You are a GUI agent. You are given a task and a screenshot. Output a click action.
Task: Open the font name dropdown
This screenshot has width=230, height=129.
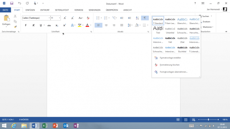pyautogui.click(x=49, y=18)
